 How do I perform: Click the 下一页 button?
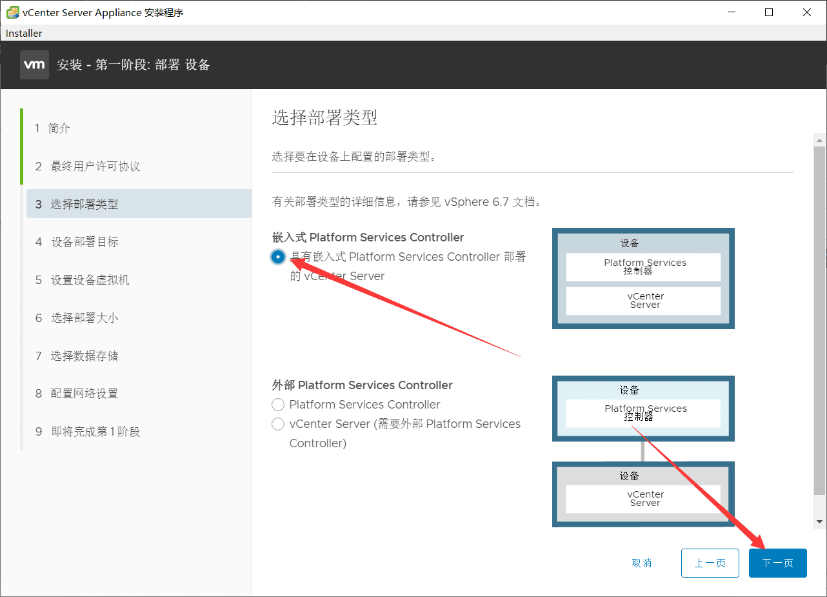click(x=777, y=563)
